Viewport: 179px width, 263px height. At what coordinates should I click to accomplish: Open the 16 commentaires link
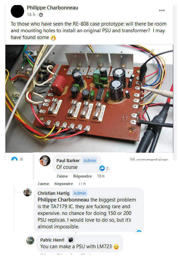(149, 159)
